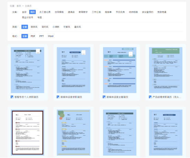Image resolution: width=190 pixels, height=158 pixels.
Task: Click the file icon beside 客服专员个人求职简历
Action: 12,97
